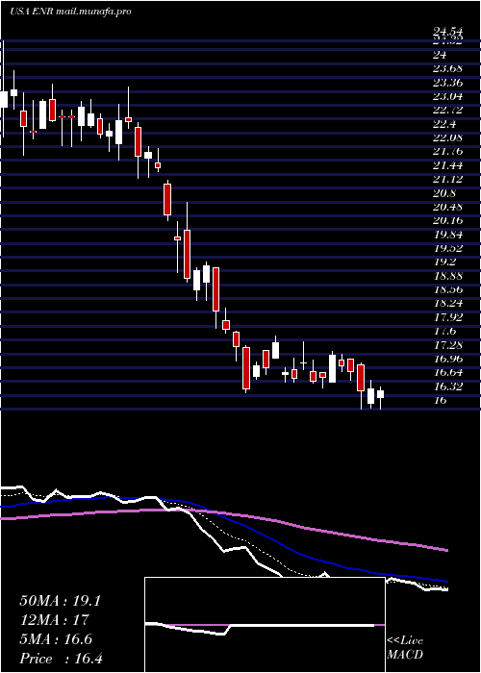Select the 16.64 price label
Image resolution: width=481 pixels, height=673 pixels.
447,373
